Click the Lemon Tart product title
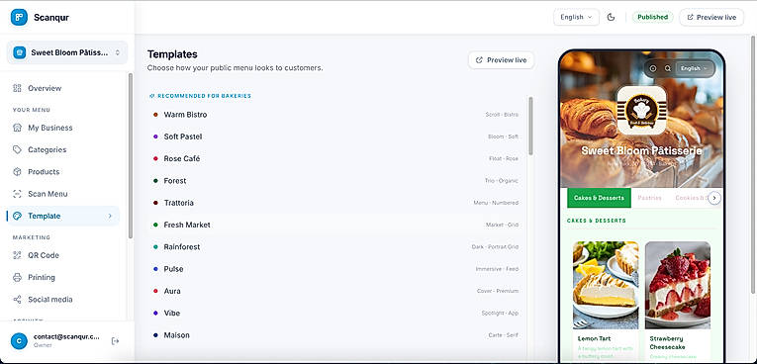757x364 pixels. 595,338
